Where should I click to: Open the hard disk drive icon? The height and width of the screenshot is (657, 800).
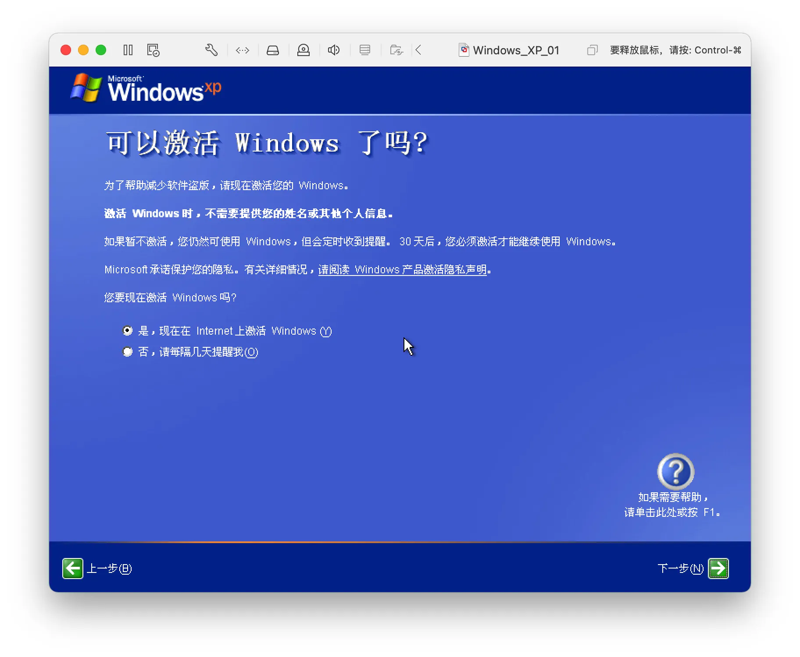point(273,50)
